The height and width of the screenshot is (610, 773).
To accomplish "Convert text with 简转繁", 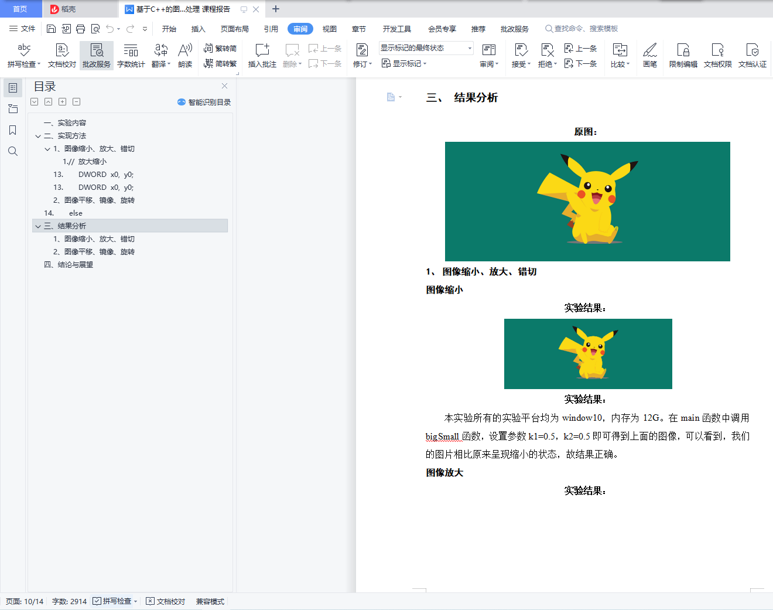I will coord(220,64).
